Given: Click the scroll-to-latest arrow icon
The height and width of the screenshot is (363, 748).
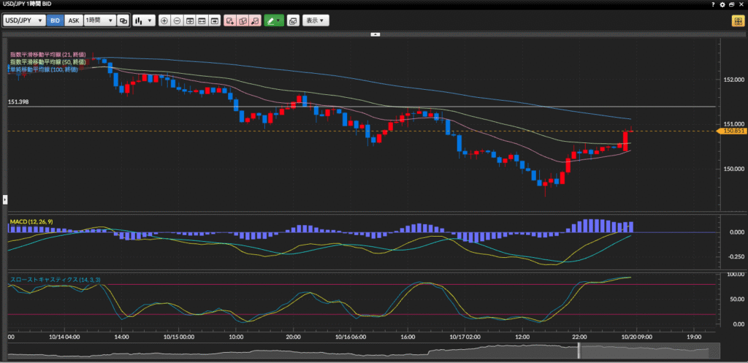Looking at the screenshot, I should click(214, 20).
